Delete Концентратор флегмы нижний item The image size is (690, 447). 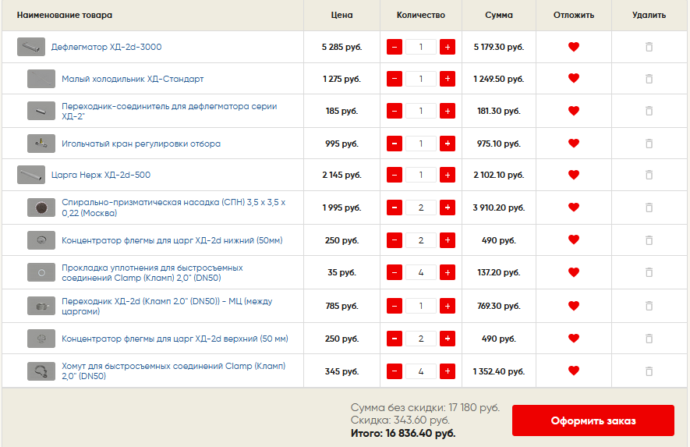tap(649, 240)
